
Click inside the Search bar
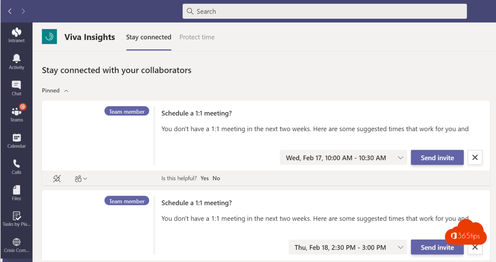323,11
